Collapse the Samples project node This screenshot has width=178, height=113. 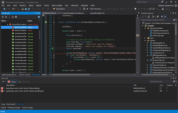tap(143, 26)
